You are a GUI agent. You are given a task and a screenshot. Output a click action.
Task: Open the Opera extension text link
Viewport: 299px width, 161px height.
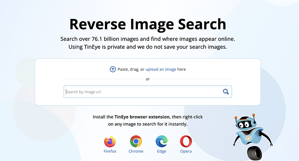(x=186, y=151)
